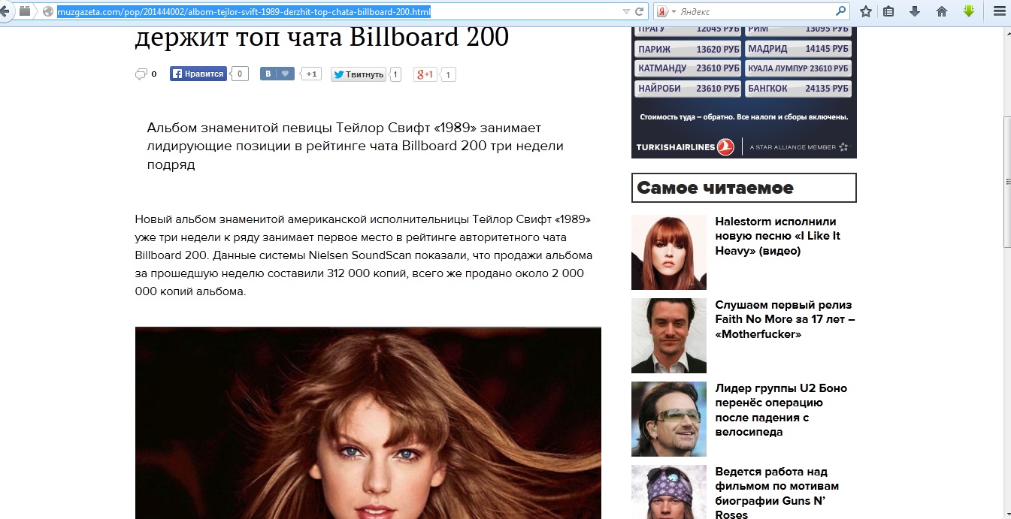Click the VK like heart button
Screen dimensions: 1011x519
(277, 74)
